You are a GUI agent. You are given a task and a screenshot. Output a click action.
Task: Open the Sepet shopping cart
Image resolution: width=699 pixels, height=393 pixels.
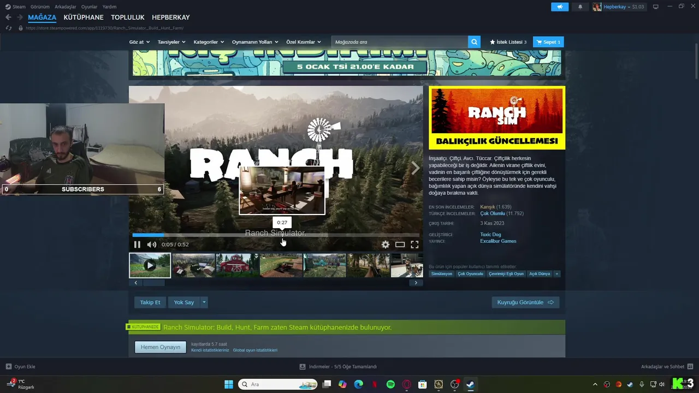point(549,42)
